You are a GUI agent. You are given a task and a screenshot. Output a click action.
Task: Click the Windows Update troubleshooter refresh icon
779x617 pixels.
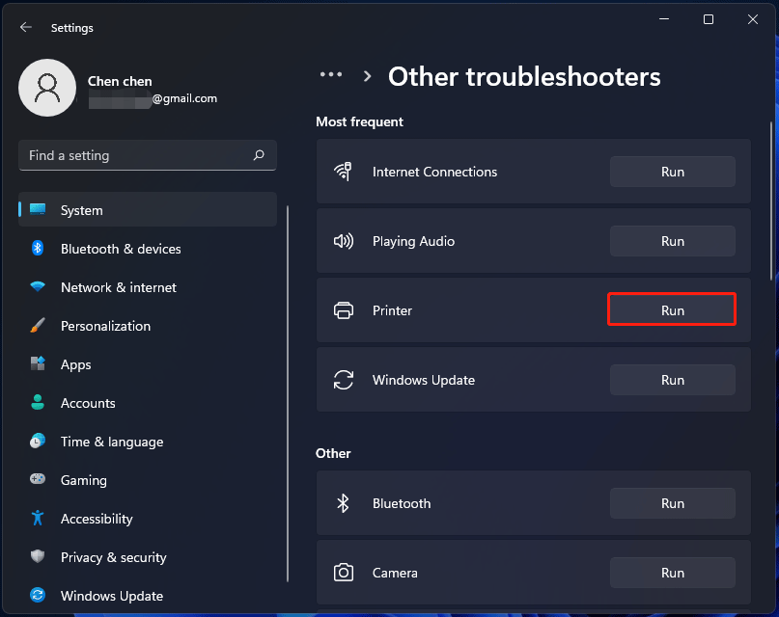(344, 380)
